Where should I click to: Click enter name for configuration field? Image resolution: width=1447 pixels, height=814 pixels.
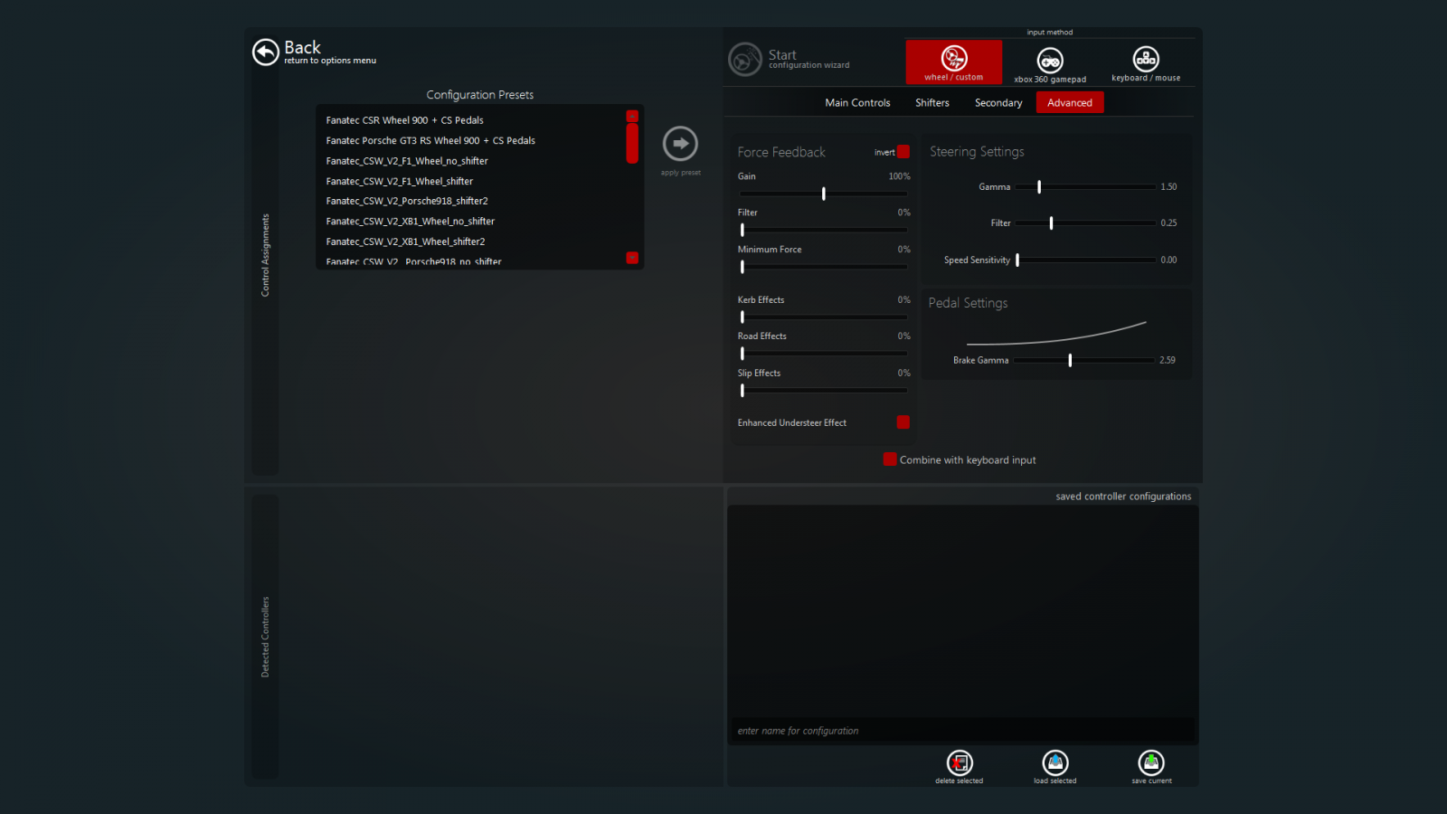pos(962,731)
